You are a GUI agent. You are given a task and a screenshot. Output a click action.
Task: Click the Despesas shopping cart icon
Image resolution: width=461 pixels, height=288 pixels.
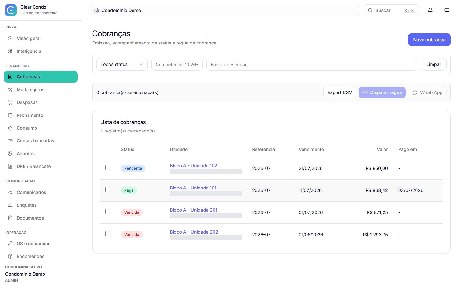point(10,102)
